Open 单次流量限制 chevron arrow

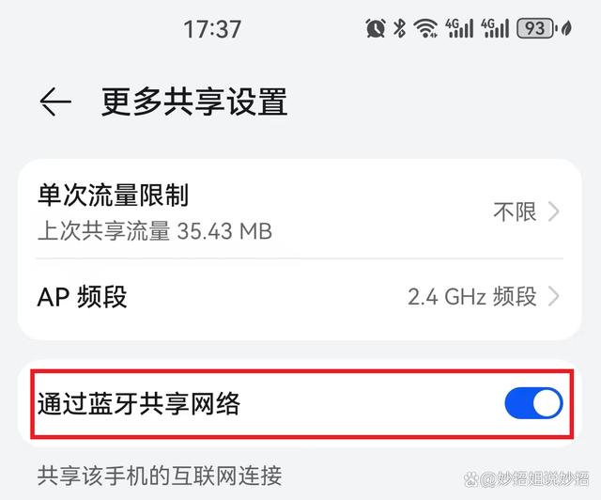coord(553,211)
